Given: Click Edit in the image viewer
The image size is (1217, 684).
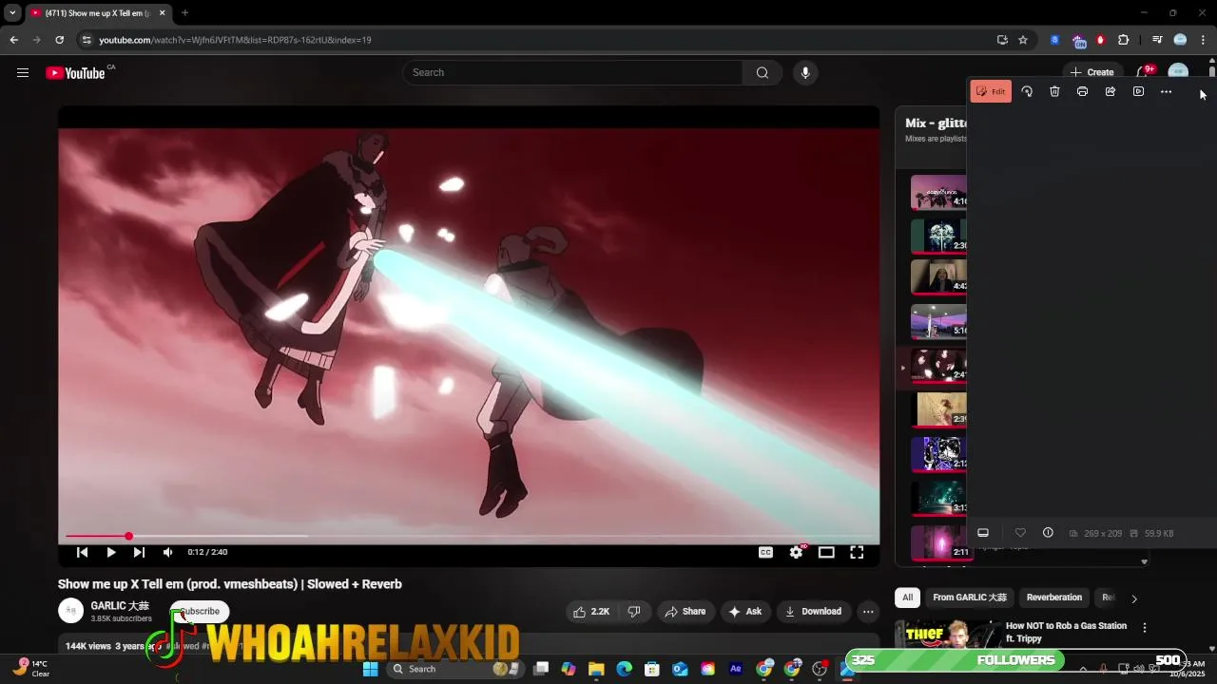Looking at the screenshot, I should tap(991, 92).
